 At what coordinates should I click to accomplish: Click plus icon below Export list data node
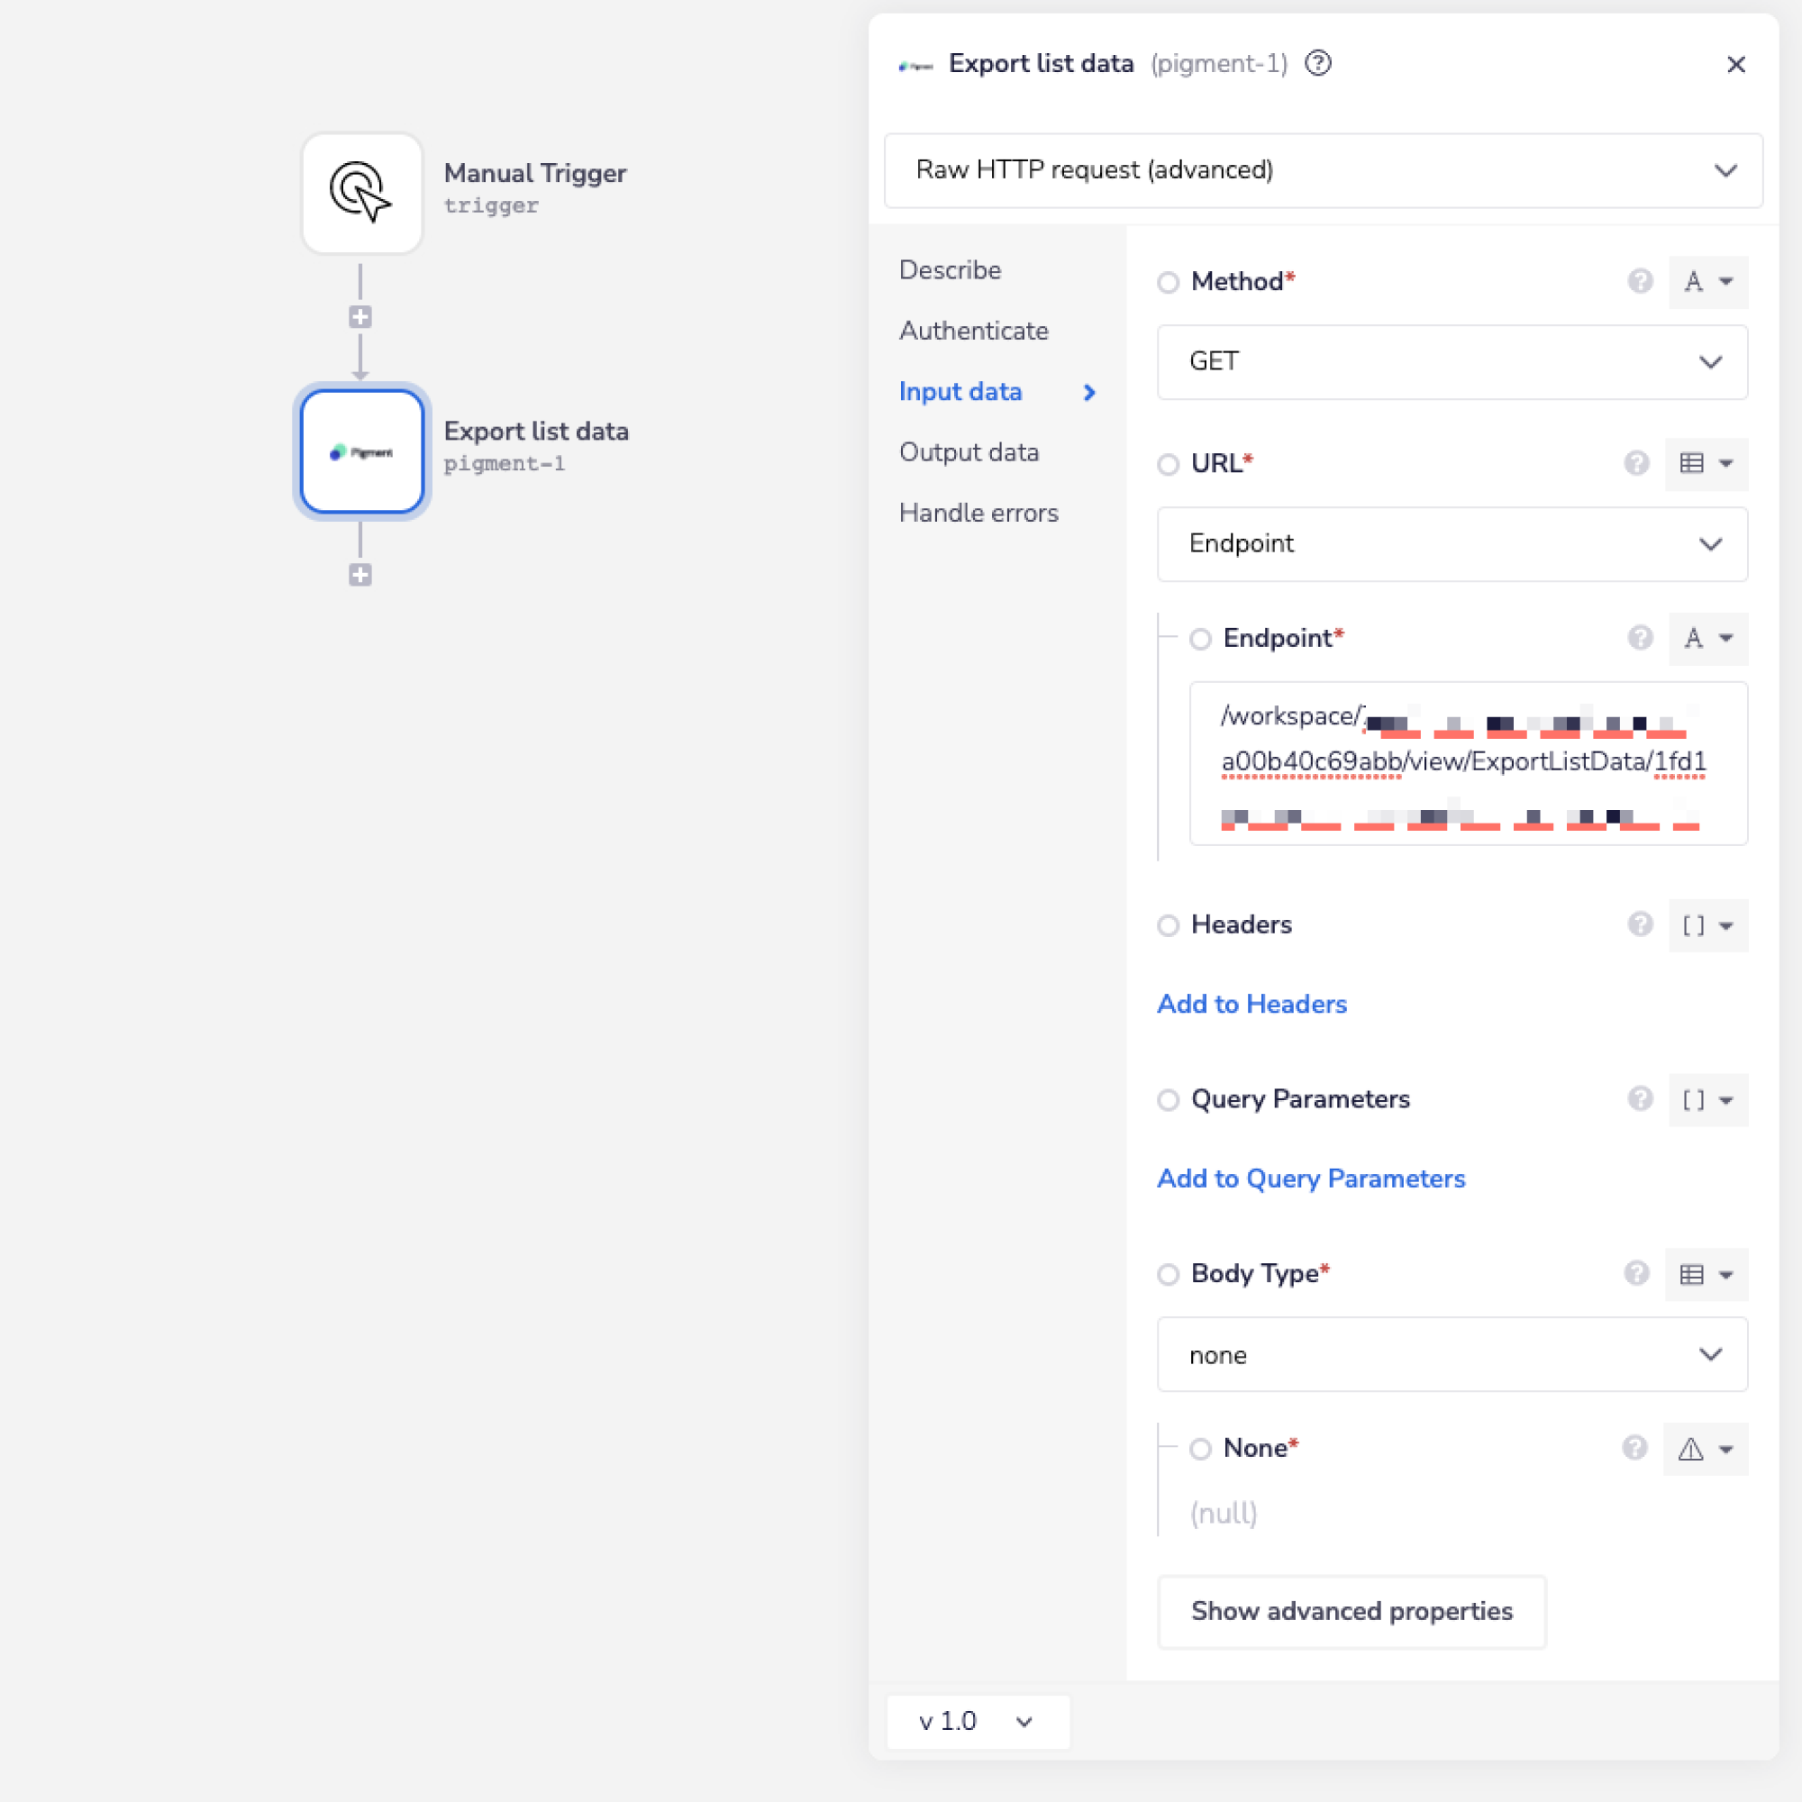click(360, 575)
